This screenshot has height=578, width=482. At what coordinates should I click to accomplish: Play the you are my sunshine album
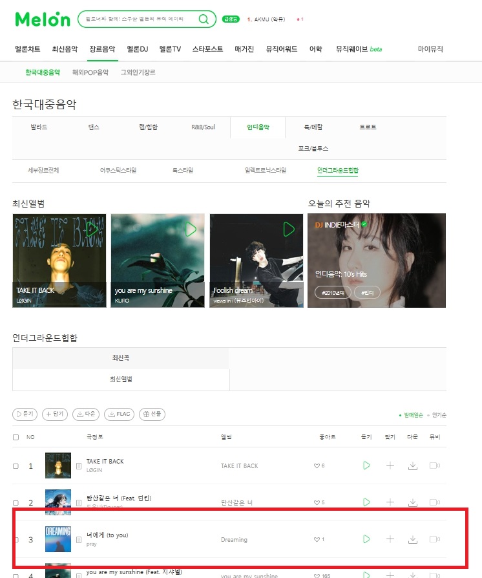[x=191, y=230]
